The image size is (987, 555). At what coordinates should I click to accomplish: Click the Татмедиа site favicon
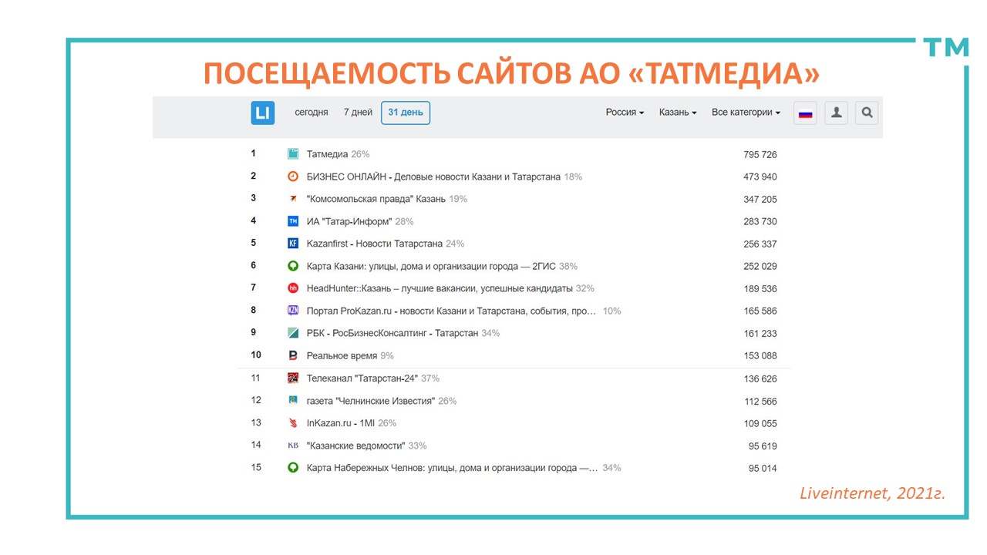click(293, 154)
